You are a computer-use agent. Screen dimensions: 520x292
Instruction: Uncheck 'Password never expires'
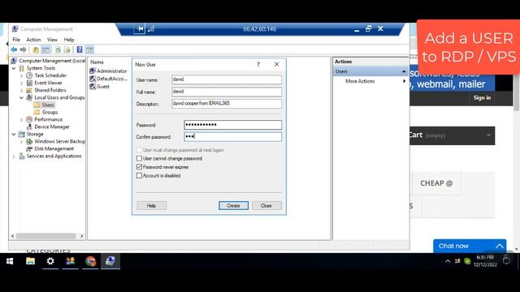tap(139, 167)
